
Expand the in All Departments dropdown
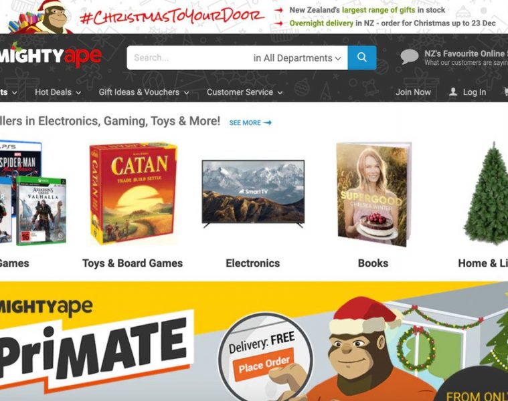click(297, 58)
